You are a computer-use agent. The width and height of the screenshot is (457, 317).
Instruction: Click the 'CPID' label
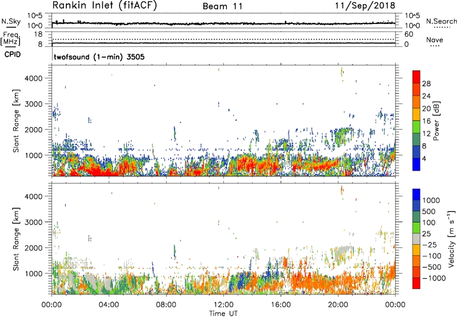pos(13,54)
